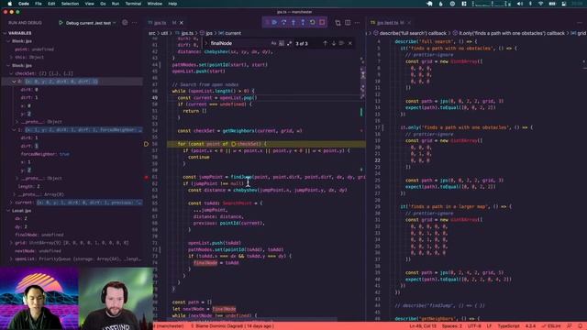Open the Bluetooth menu bar icon
The height and width of the screenshot is (330, 587).
[530, 4]
